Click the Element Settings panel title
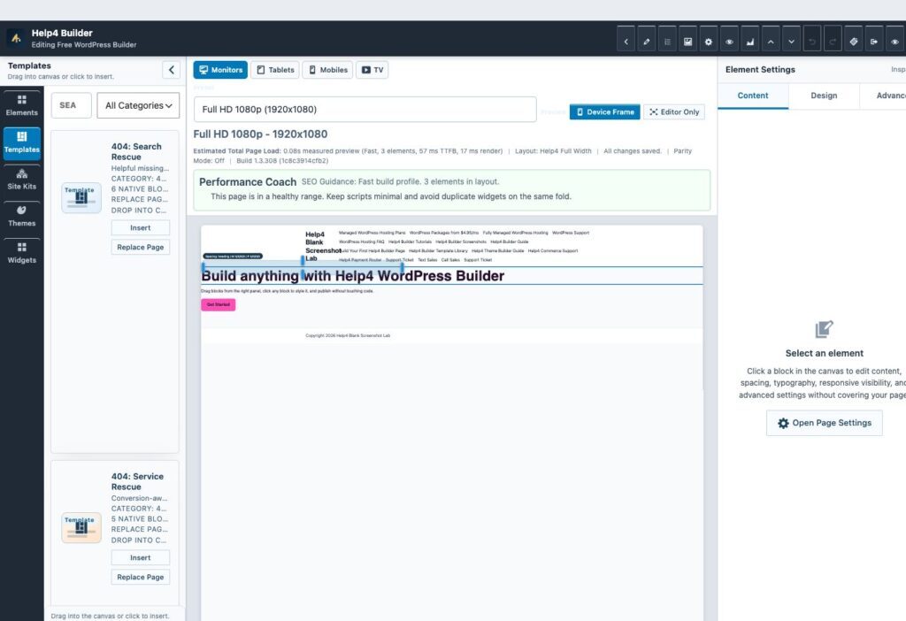 [760, 69]
